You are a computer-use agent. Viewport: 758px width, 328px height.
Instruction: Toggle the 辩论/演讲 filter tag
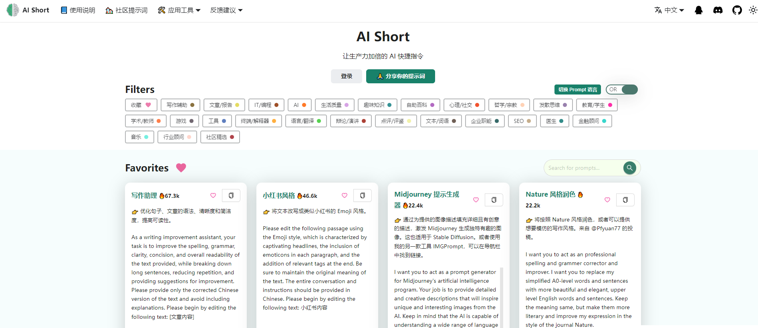(351, 121)
